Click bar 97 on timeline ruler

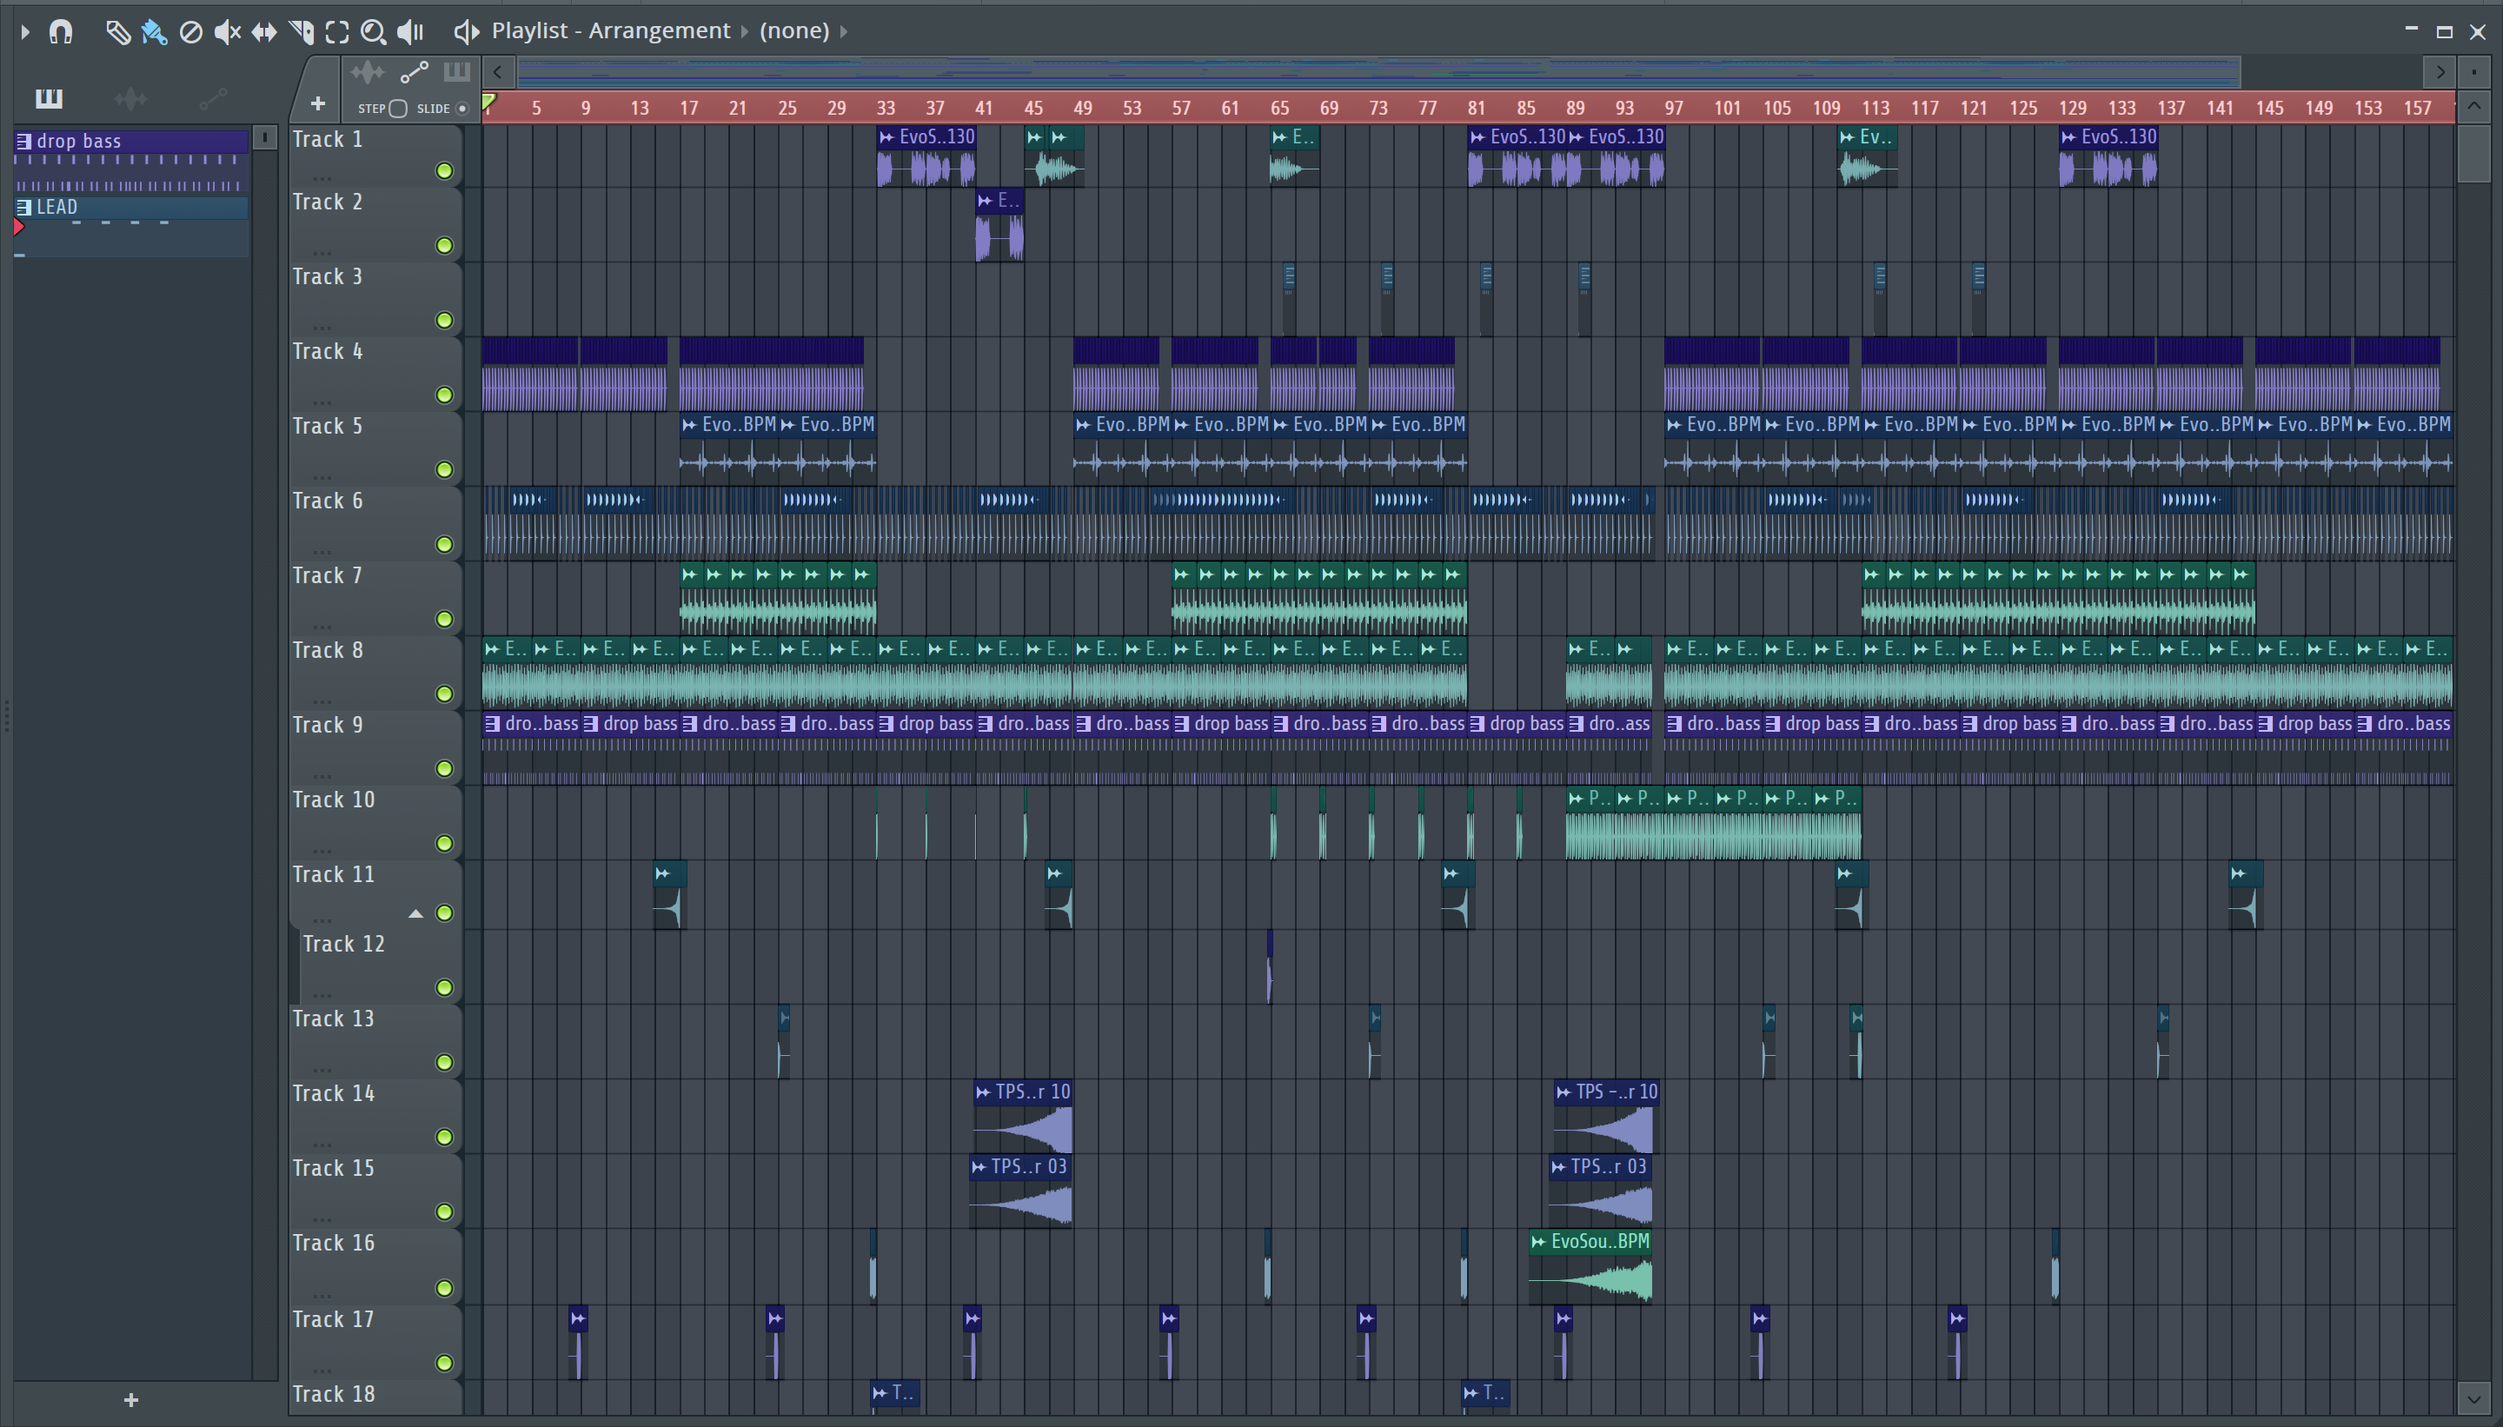[1674, 109]
